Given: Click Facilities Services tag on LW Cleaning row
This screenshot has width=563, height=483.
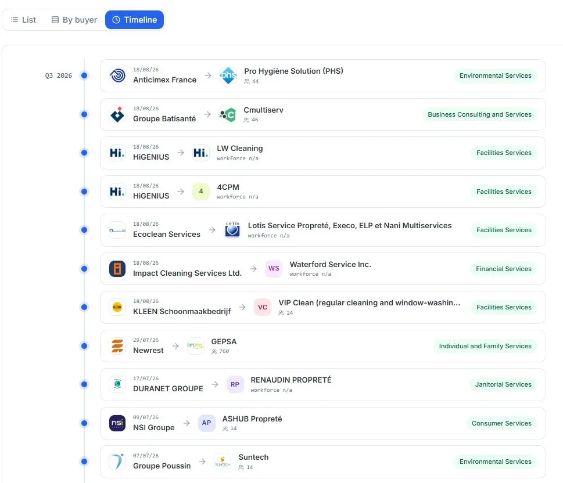Looking at the screenshot, I should coord(504,153).
